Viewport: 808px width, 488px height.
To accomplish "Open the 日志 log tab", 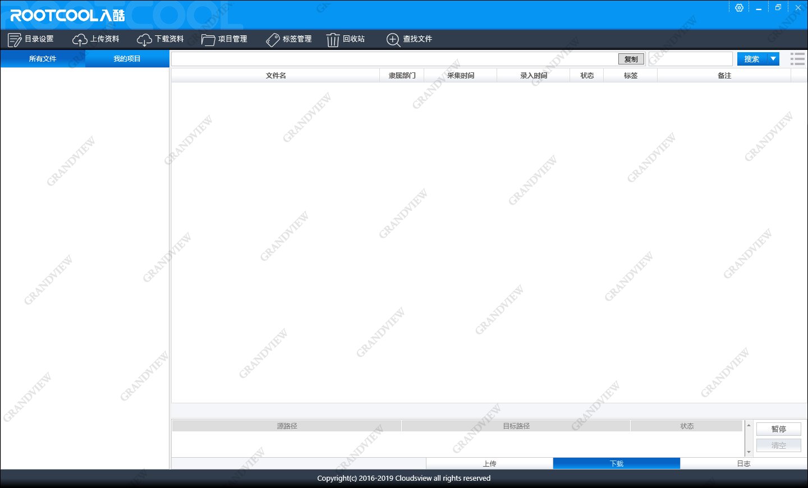I will coord(743,463).
